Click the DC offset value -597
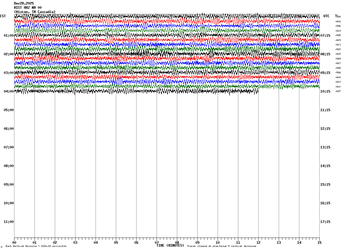 pyautogui.click(x=338, y=49)
